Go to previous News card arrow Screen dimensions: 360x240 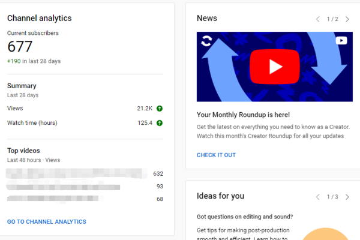pos(318,19)
